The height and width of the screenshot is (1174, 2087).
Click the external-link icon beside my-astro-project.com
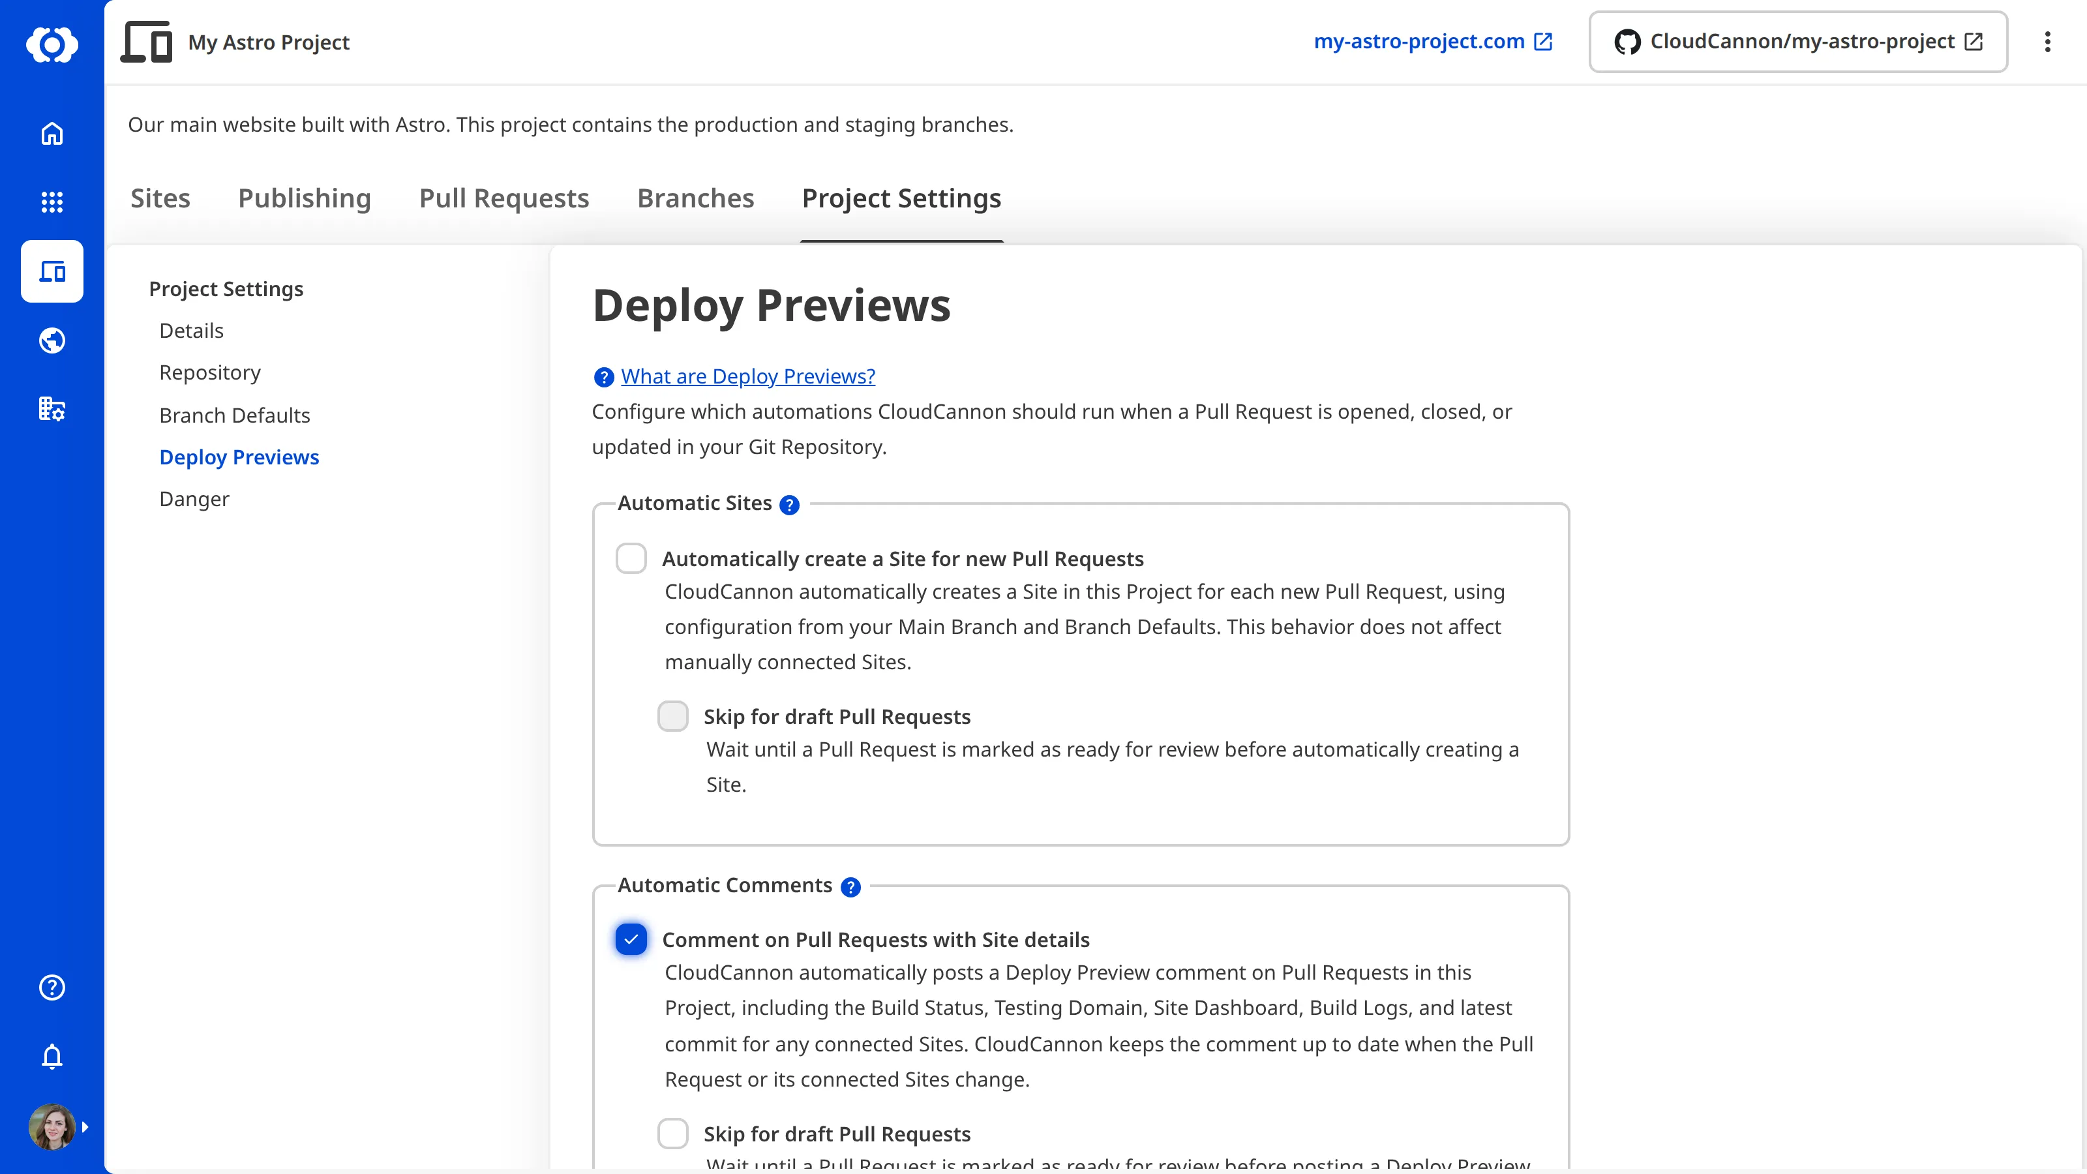[1543, 41]
